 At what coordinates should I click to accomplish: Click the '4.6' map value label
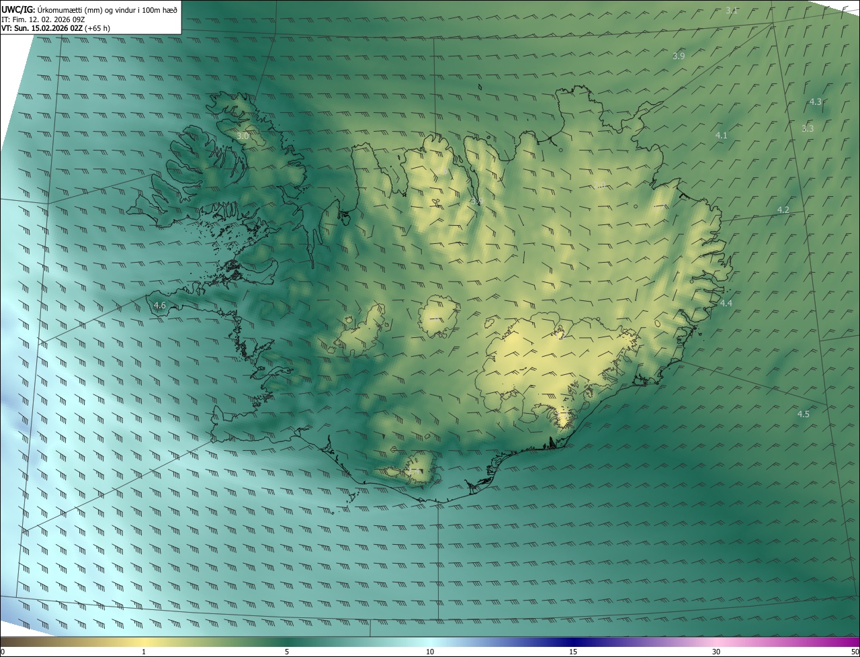pos(159,305)
